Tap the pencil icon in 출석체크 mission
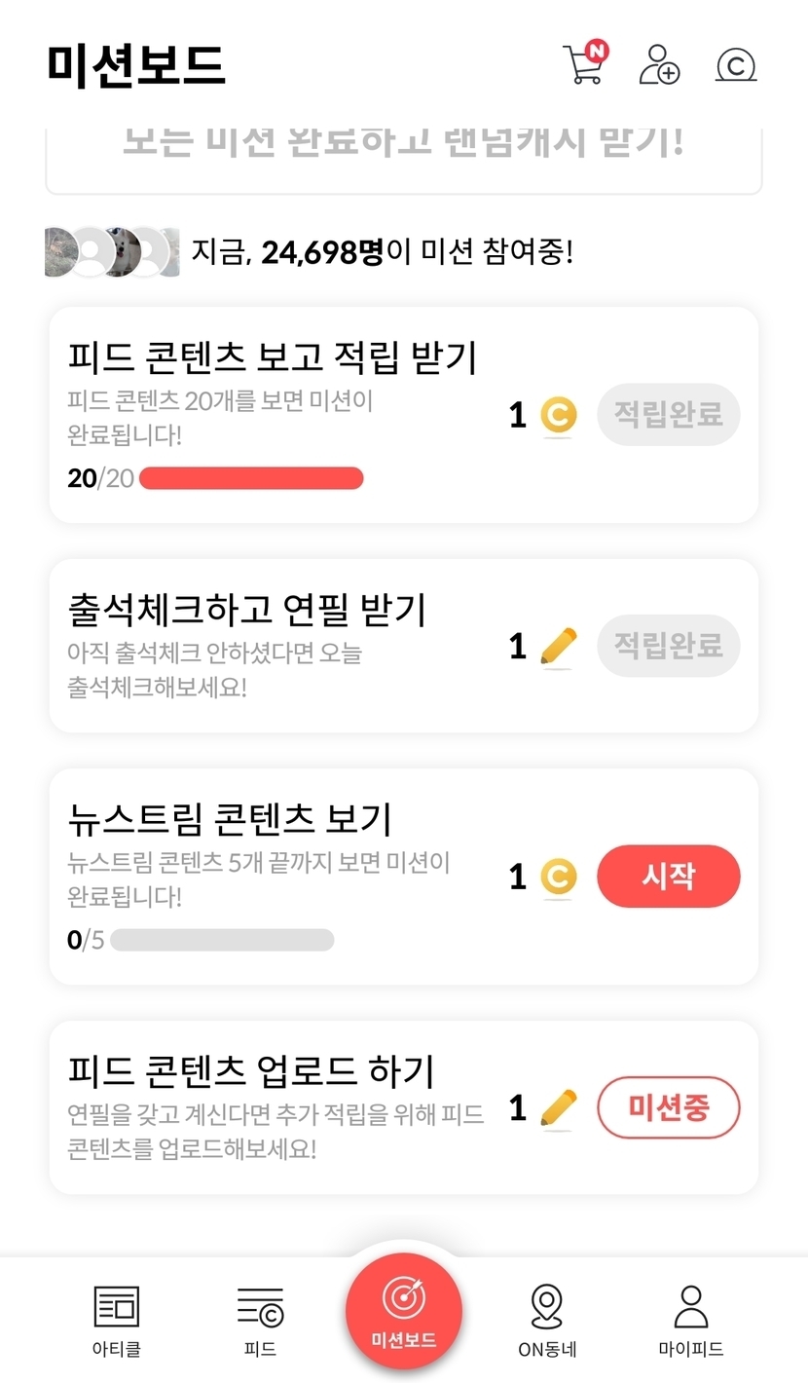 [558, 647]
